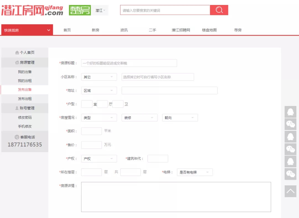299x218 pixels.
Task: Click the bottom WeChat icon in floating bar
Action: [290, 174]
